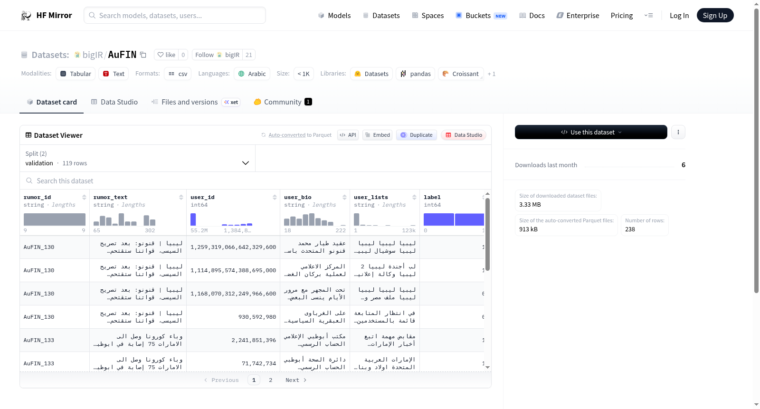This screenshot has width=760, height=409.
Task: Duplicate the dataset
Action: [417, 135]
